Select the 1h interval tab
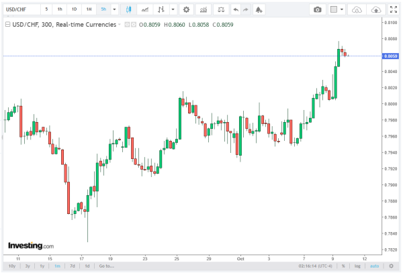This screenshot has height=275, width=403. tap(60, 10)
